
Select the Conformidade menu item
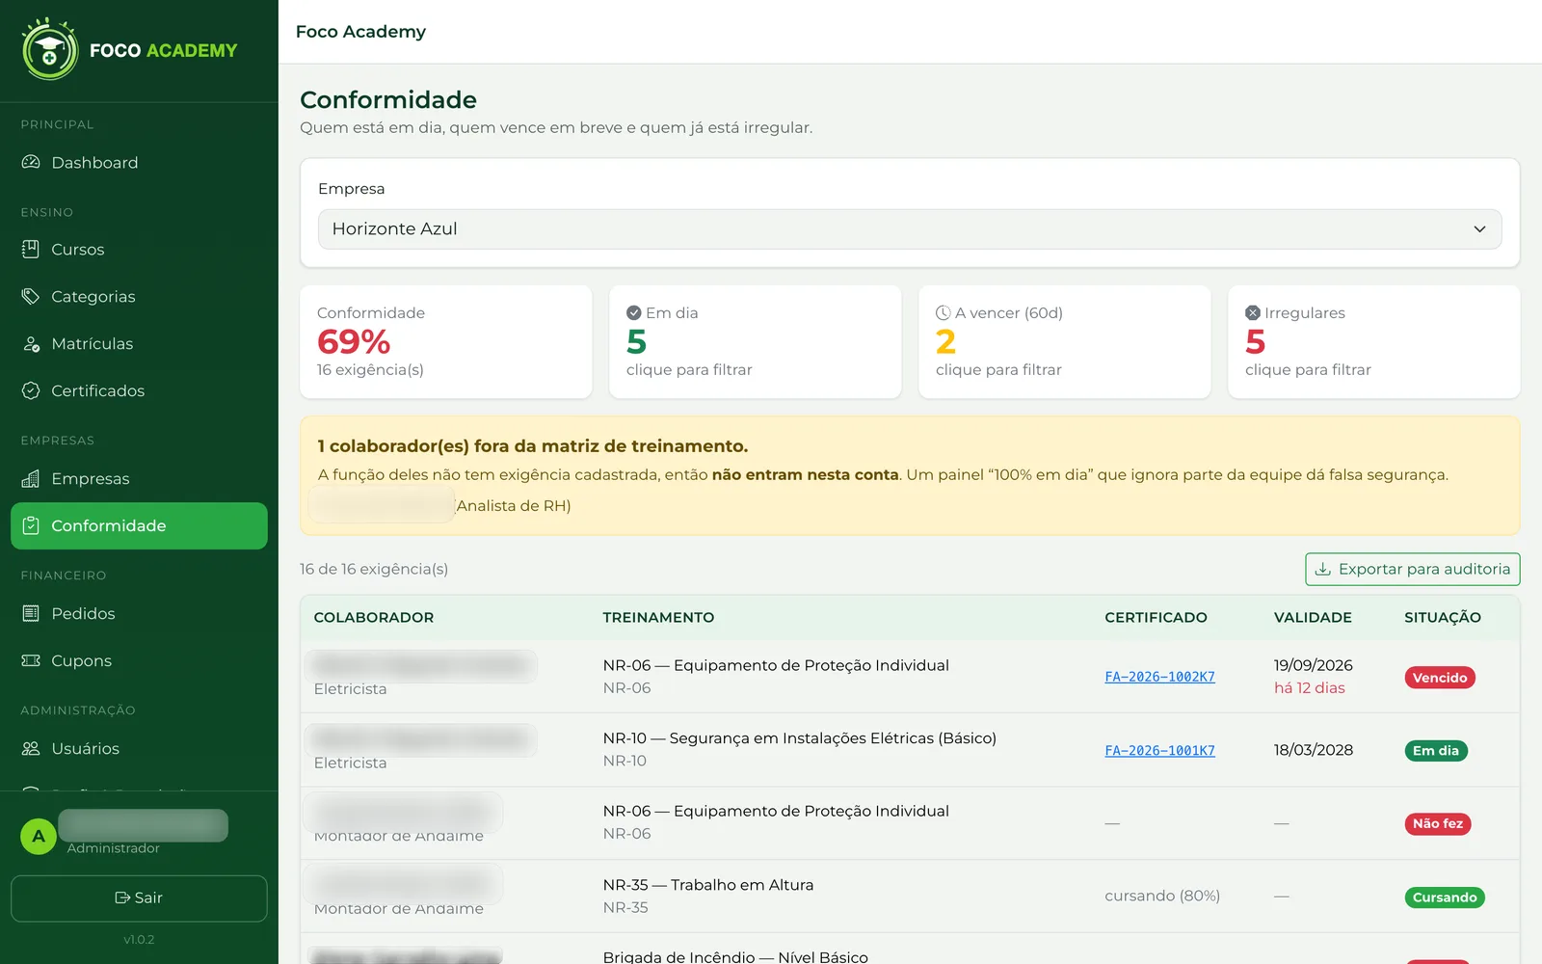click(139, 525)
